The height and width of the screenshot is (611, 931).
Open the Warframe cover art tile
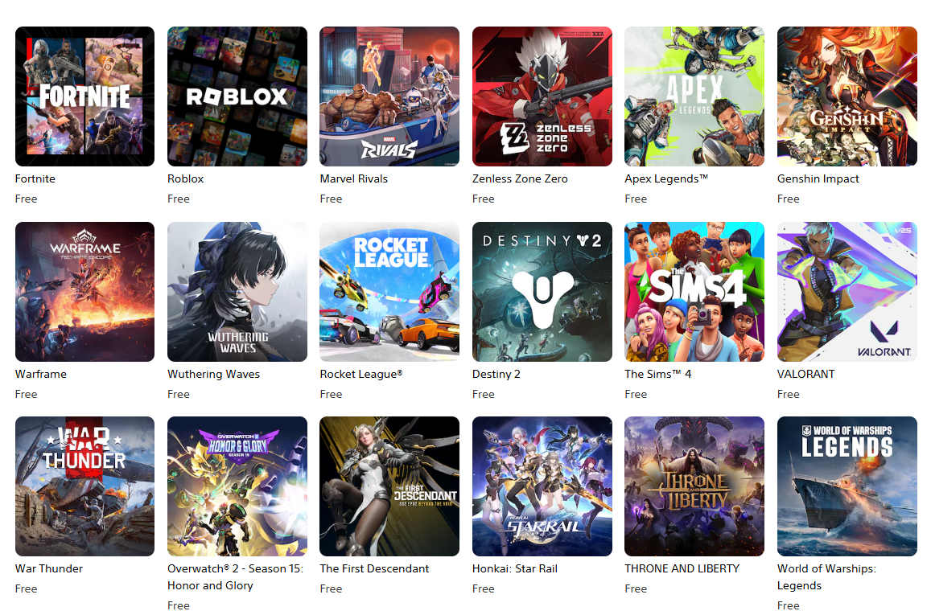(x=85, y=292)
